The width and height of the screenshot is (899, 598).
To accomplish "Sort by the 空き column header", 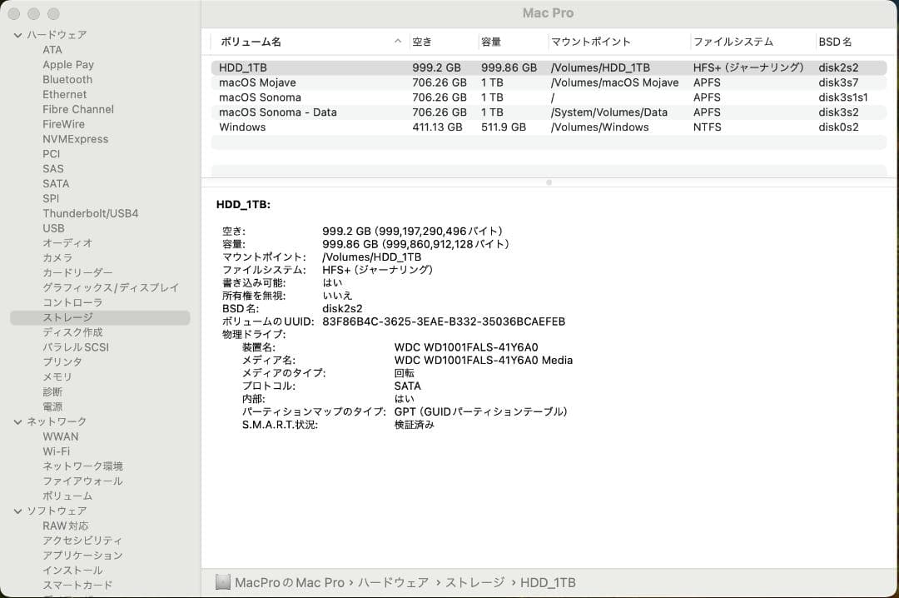I will [x=422, y=42].
